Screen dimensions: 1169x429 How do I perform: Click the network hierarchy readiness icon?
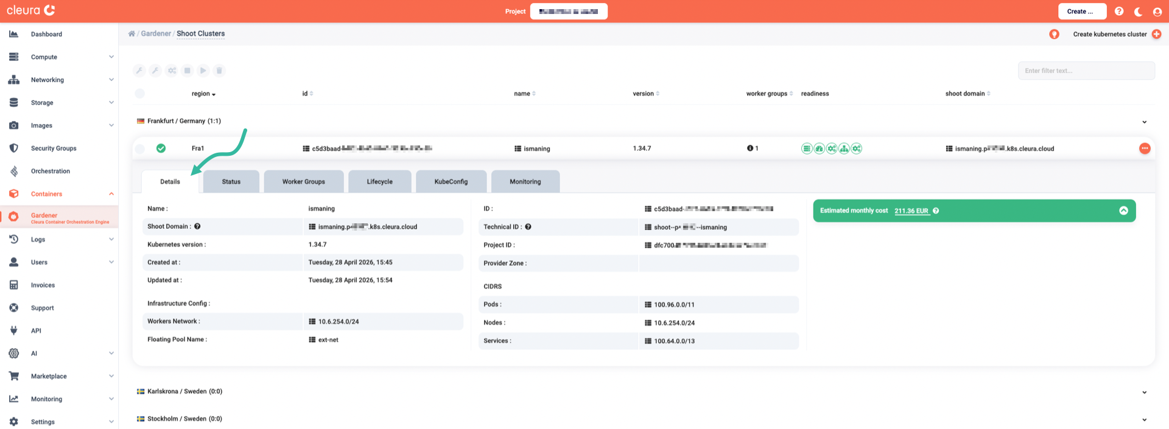[x=844, y=148]
